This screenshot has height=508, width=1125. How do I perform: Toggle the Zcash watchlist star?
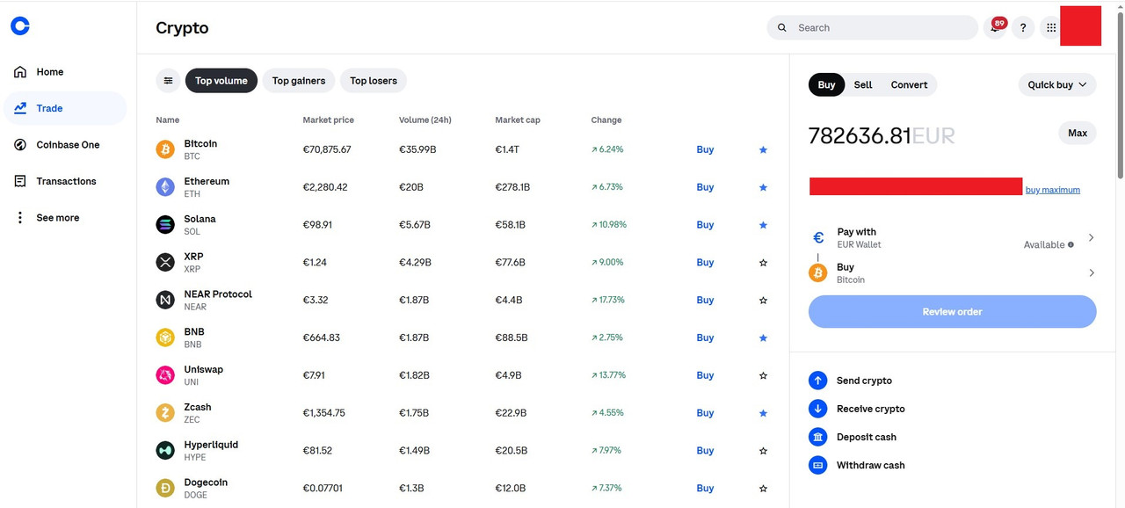(763, 413)
